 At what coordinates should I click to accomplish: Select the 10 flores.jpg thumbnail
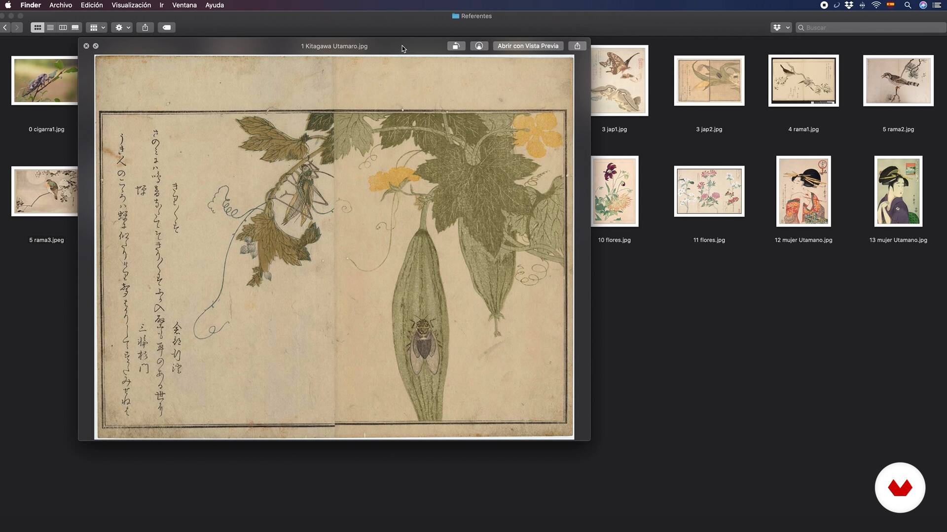(615, 191)
